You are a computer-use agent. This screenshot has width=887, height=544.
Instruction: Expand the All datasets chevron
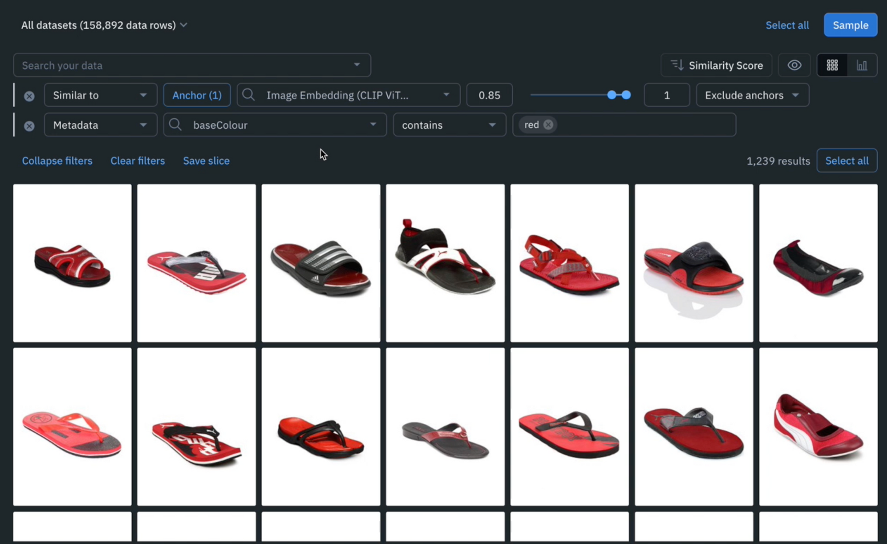point(184,25)
